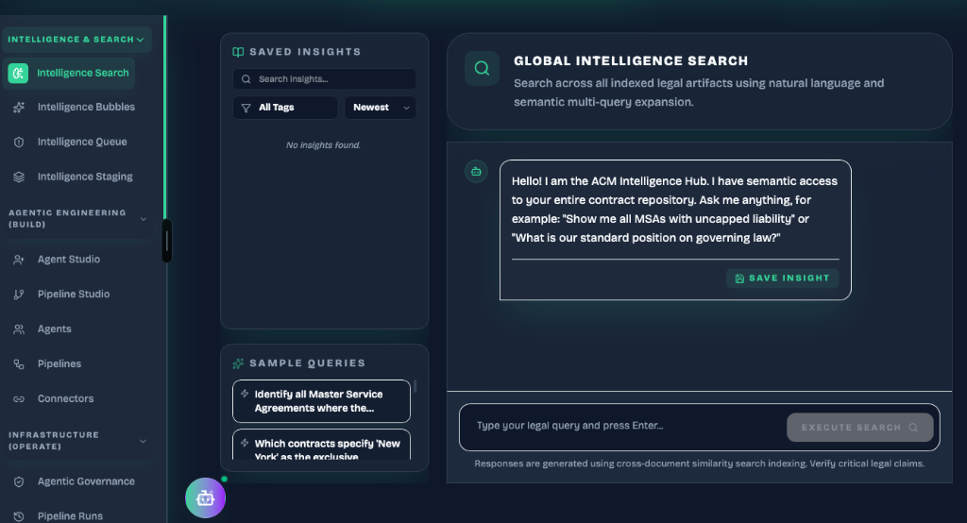Screen dimensions: 967x523
Task: Focus the Search insights field
Action: (x=325, y=79)
